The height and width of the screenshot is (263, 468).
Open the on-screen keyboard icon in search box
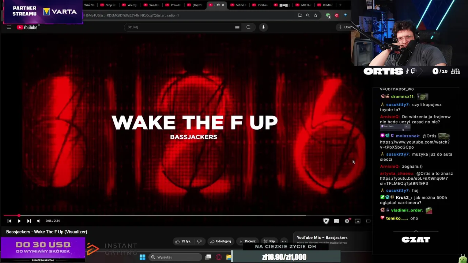click(237, 27)
